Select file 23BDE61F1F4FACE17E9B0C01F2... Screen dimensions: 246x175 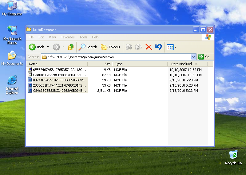tap(59, 85)
